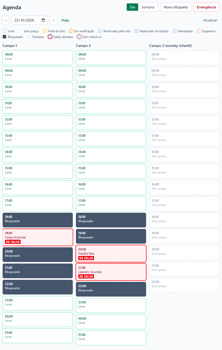Go to previous day with left chevron
Viewport: 222px width, 350px height.
click(x=6, y=20)
